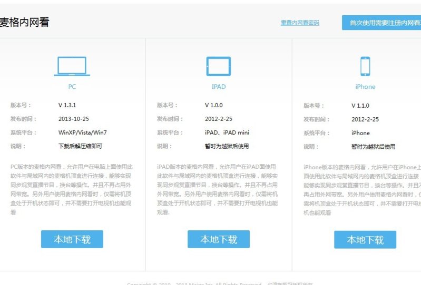Select the PC heading label
Image resolution: width=421 pixels, height=285 pixels.
click(72, 87)
